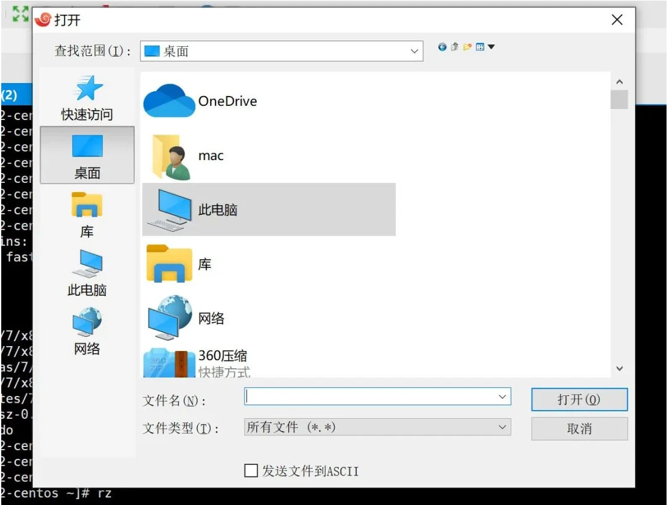Open the view menu icon

pyautogui.click(x=484, y=47)
